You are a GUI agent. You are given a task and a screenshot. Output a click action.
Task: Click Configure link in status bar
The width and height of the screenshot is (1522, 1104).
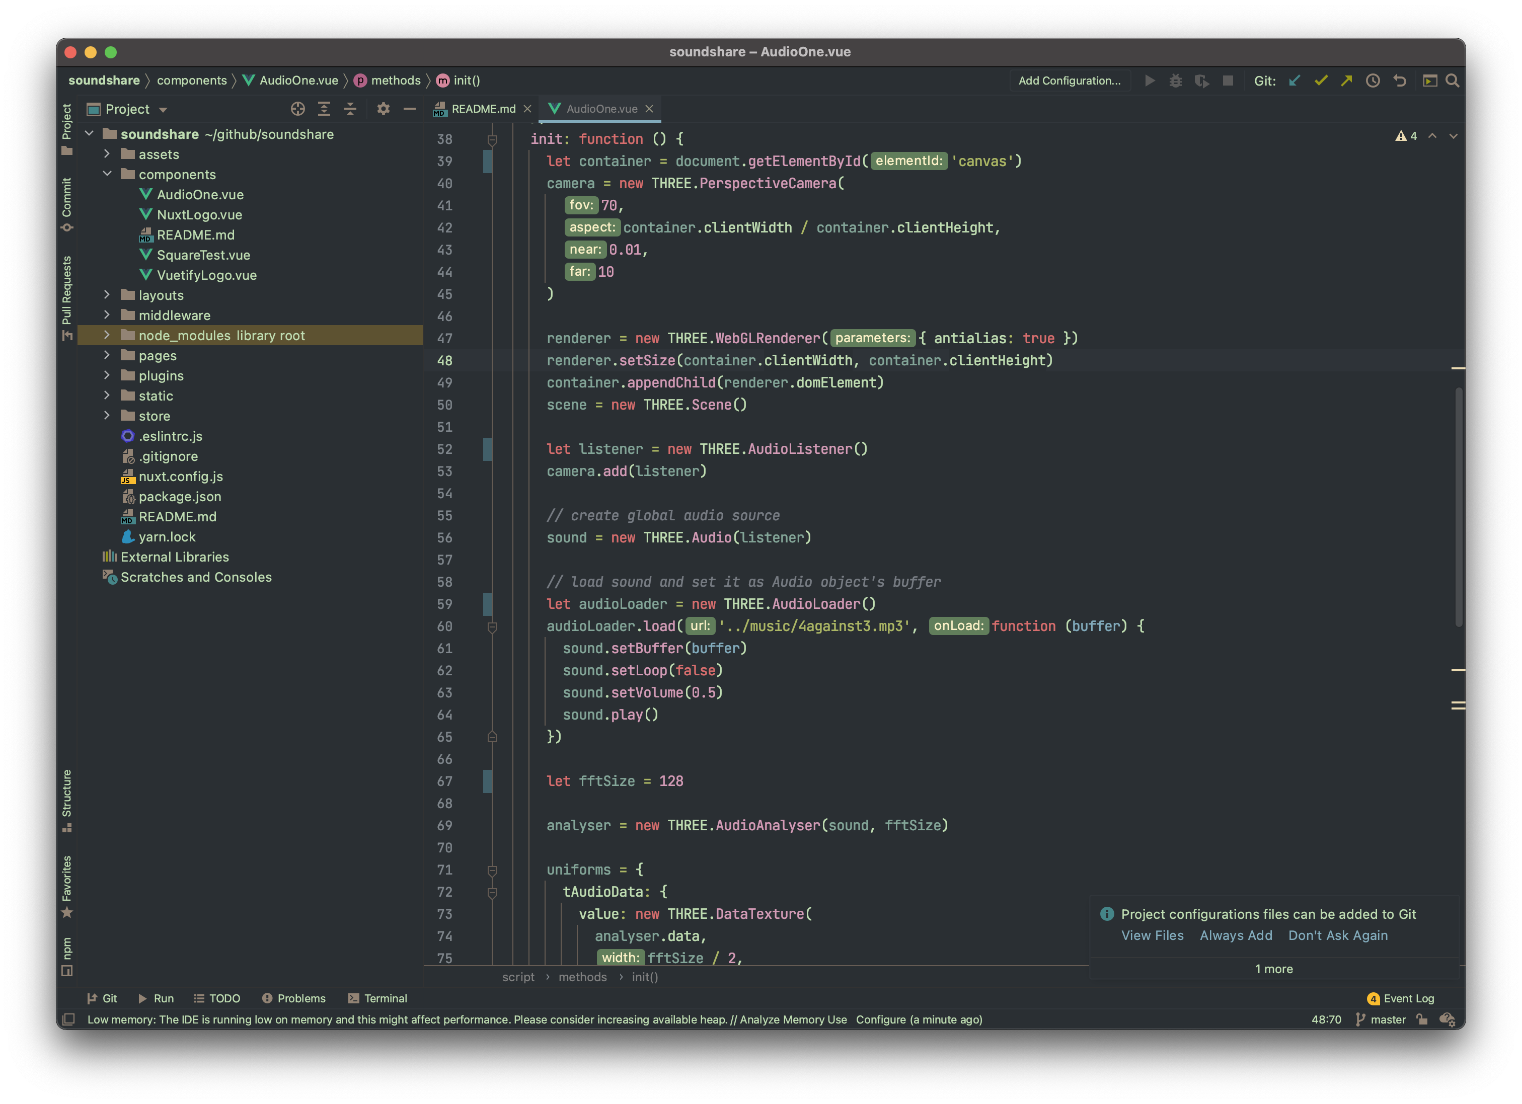[880, 1019]
